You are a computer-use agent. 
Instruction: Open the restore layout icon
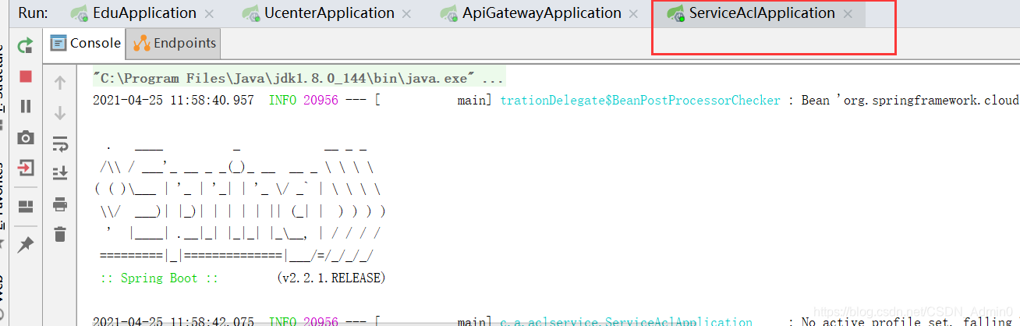[26, 207]
